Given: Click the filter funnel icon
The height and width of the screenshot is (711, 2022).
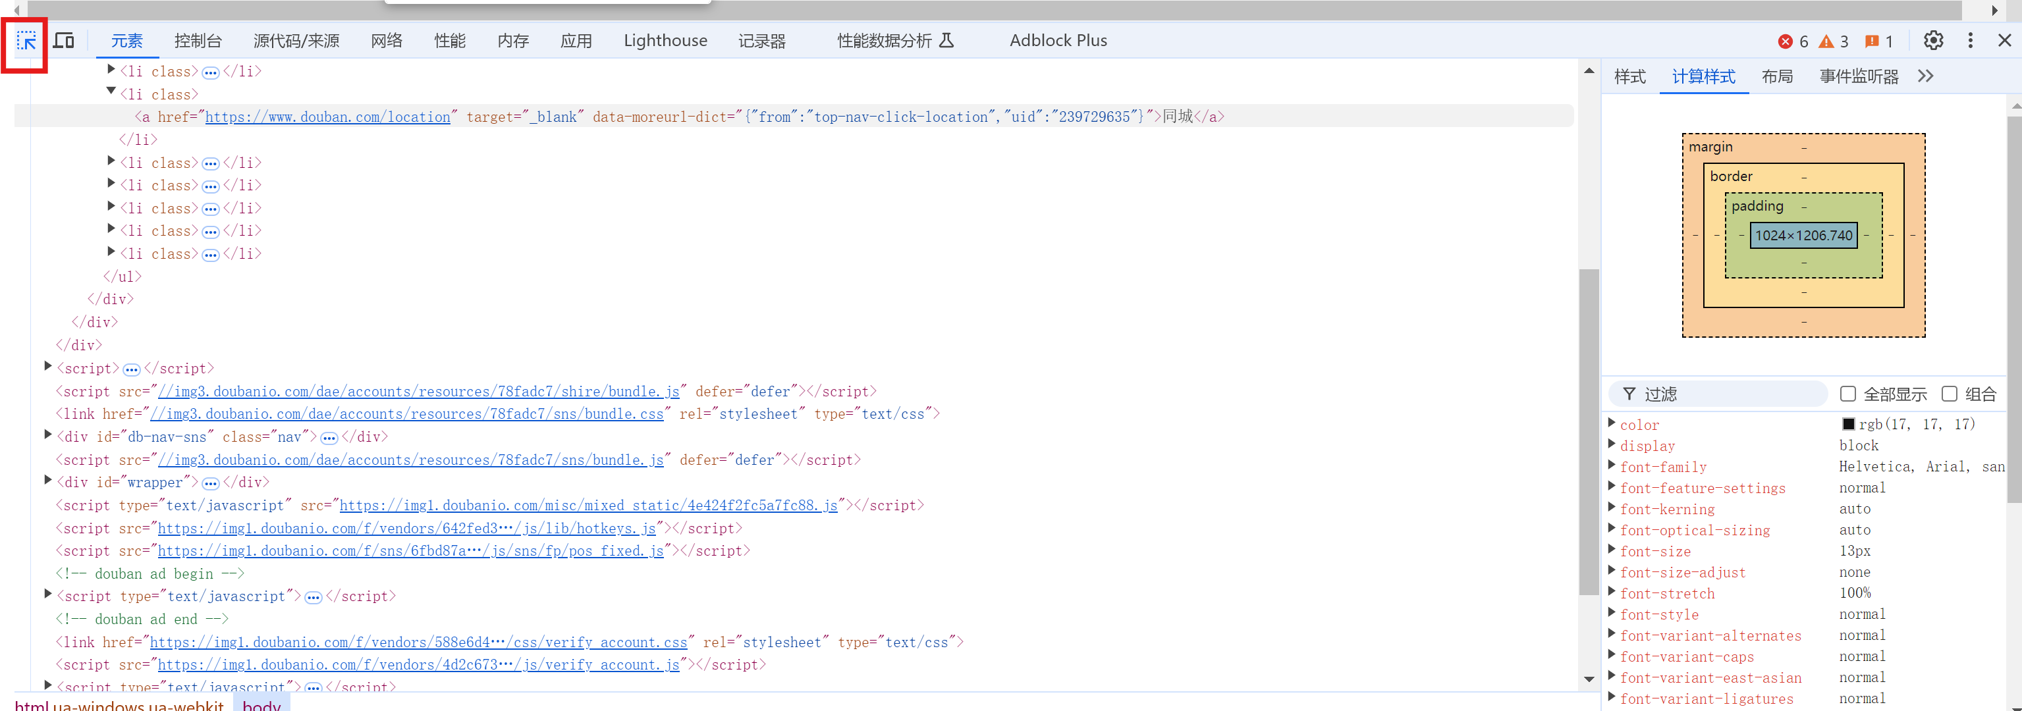Looking at the screenshot, I should tap(1629, 394).
